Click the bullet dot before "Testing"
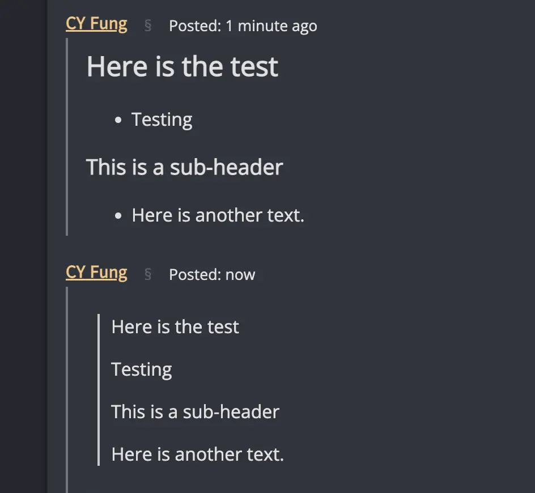Image resolution: width=535 pixels, height=493 pixels. point(118,120)
